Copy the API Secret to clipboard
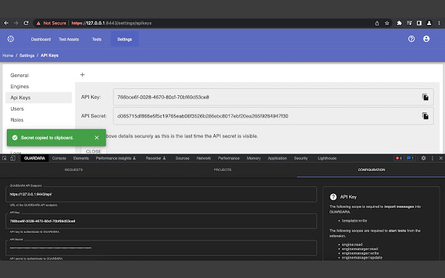 click(424, 116)
